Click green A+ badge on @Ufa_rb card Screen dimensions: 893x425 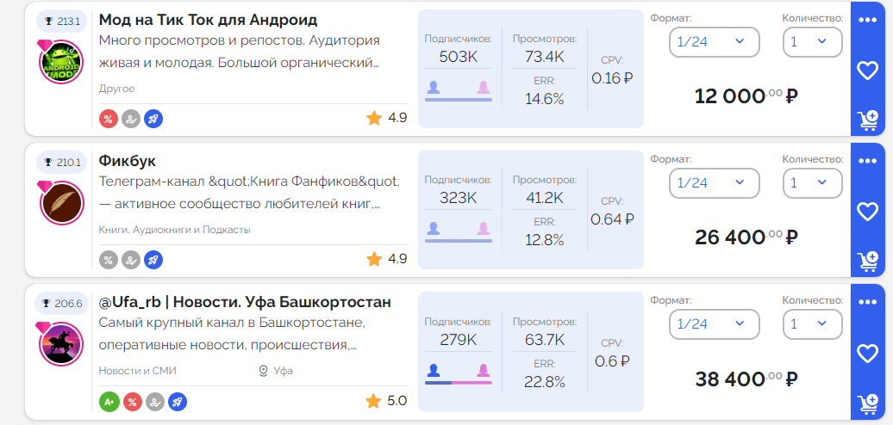pyautogui.click(x=109, y=401)
